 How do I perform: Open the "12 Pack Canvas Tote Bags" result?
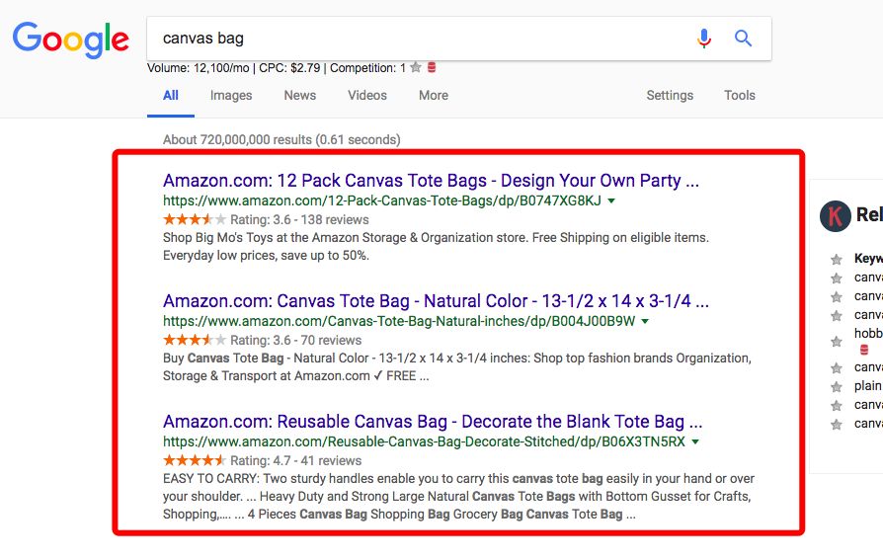pos(431,181)
